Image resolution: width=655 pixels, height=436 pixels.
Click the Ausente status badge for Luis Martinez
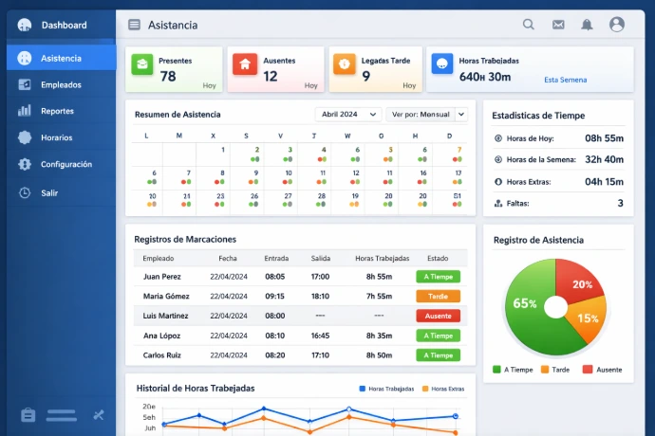pos(438,316)
